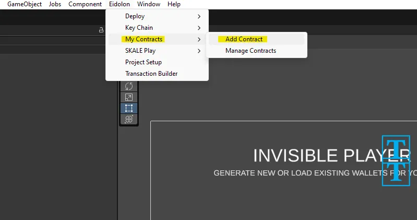Screen dimensions: 417x220
Task: Select the Rotate tool in scene toolbar
Action: [x=129, y=86]
